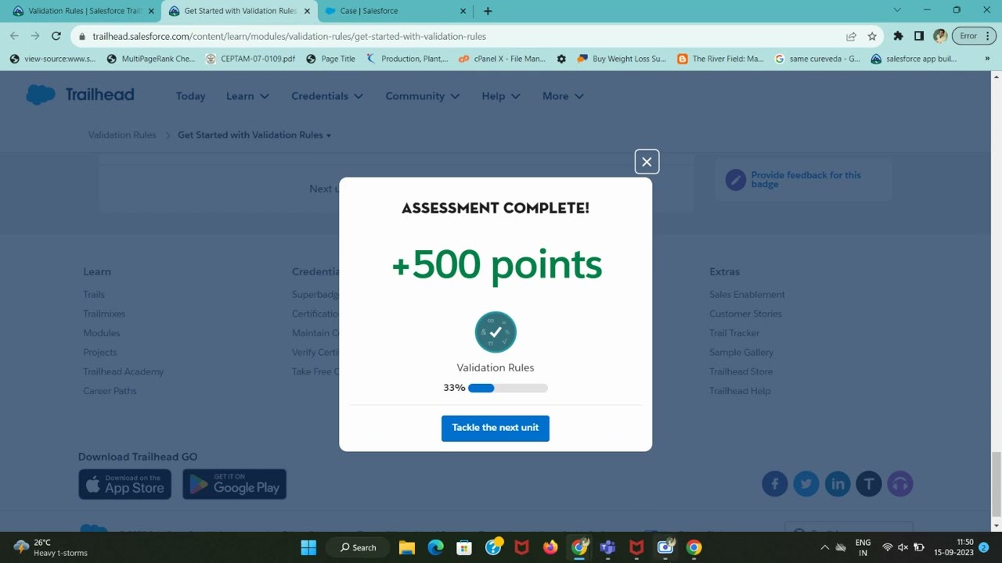1002x563 pixels.
Task: Open the Trailhead Help link
Action: [740, 391]
